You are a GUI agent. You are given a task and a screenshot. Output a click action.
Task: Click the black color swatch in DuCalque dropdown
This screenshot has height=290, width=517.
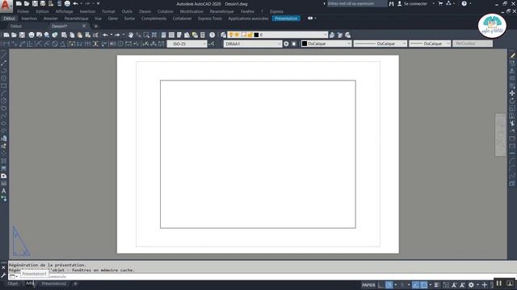coord(305,43)
